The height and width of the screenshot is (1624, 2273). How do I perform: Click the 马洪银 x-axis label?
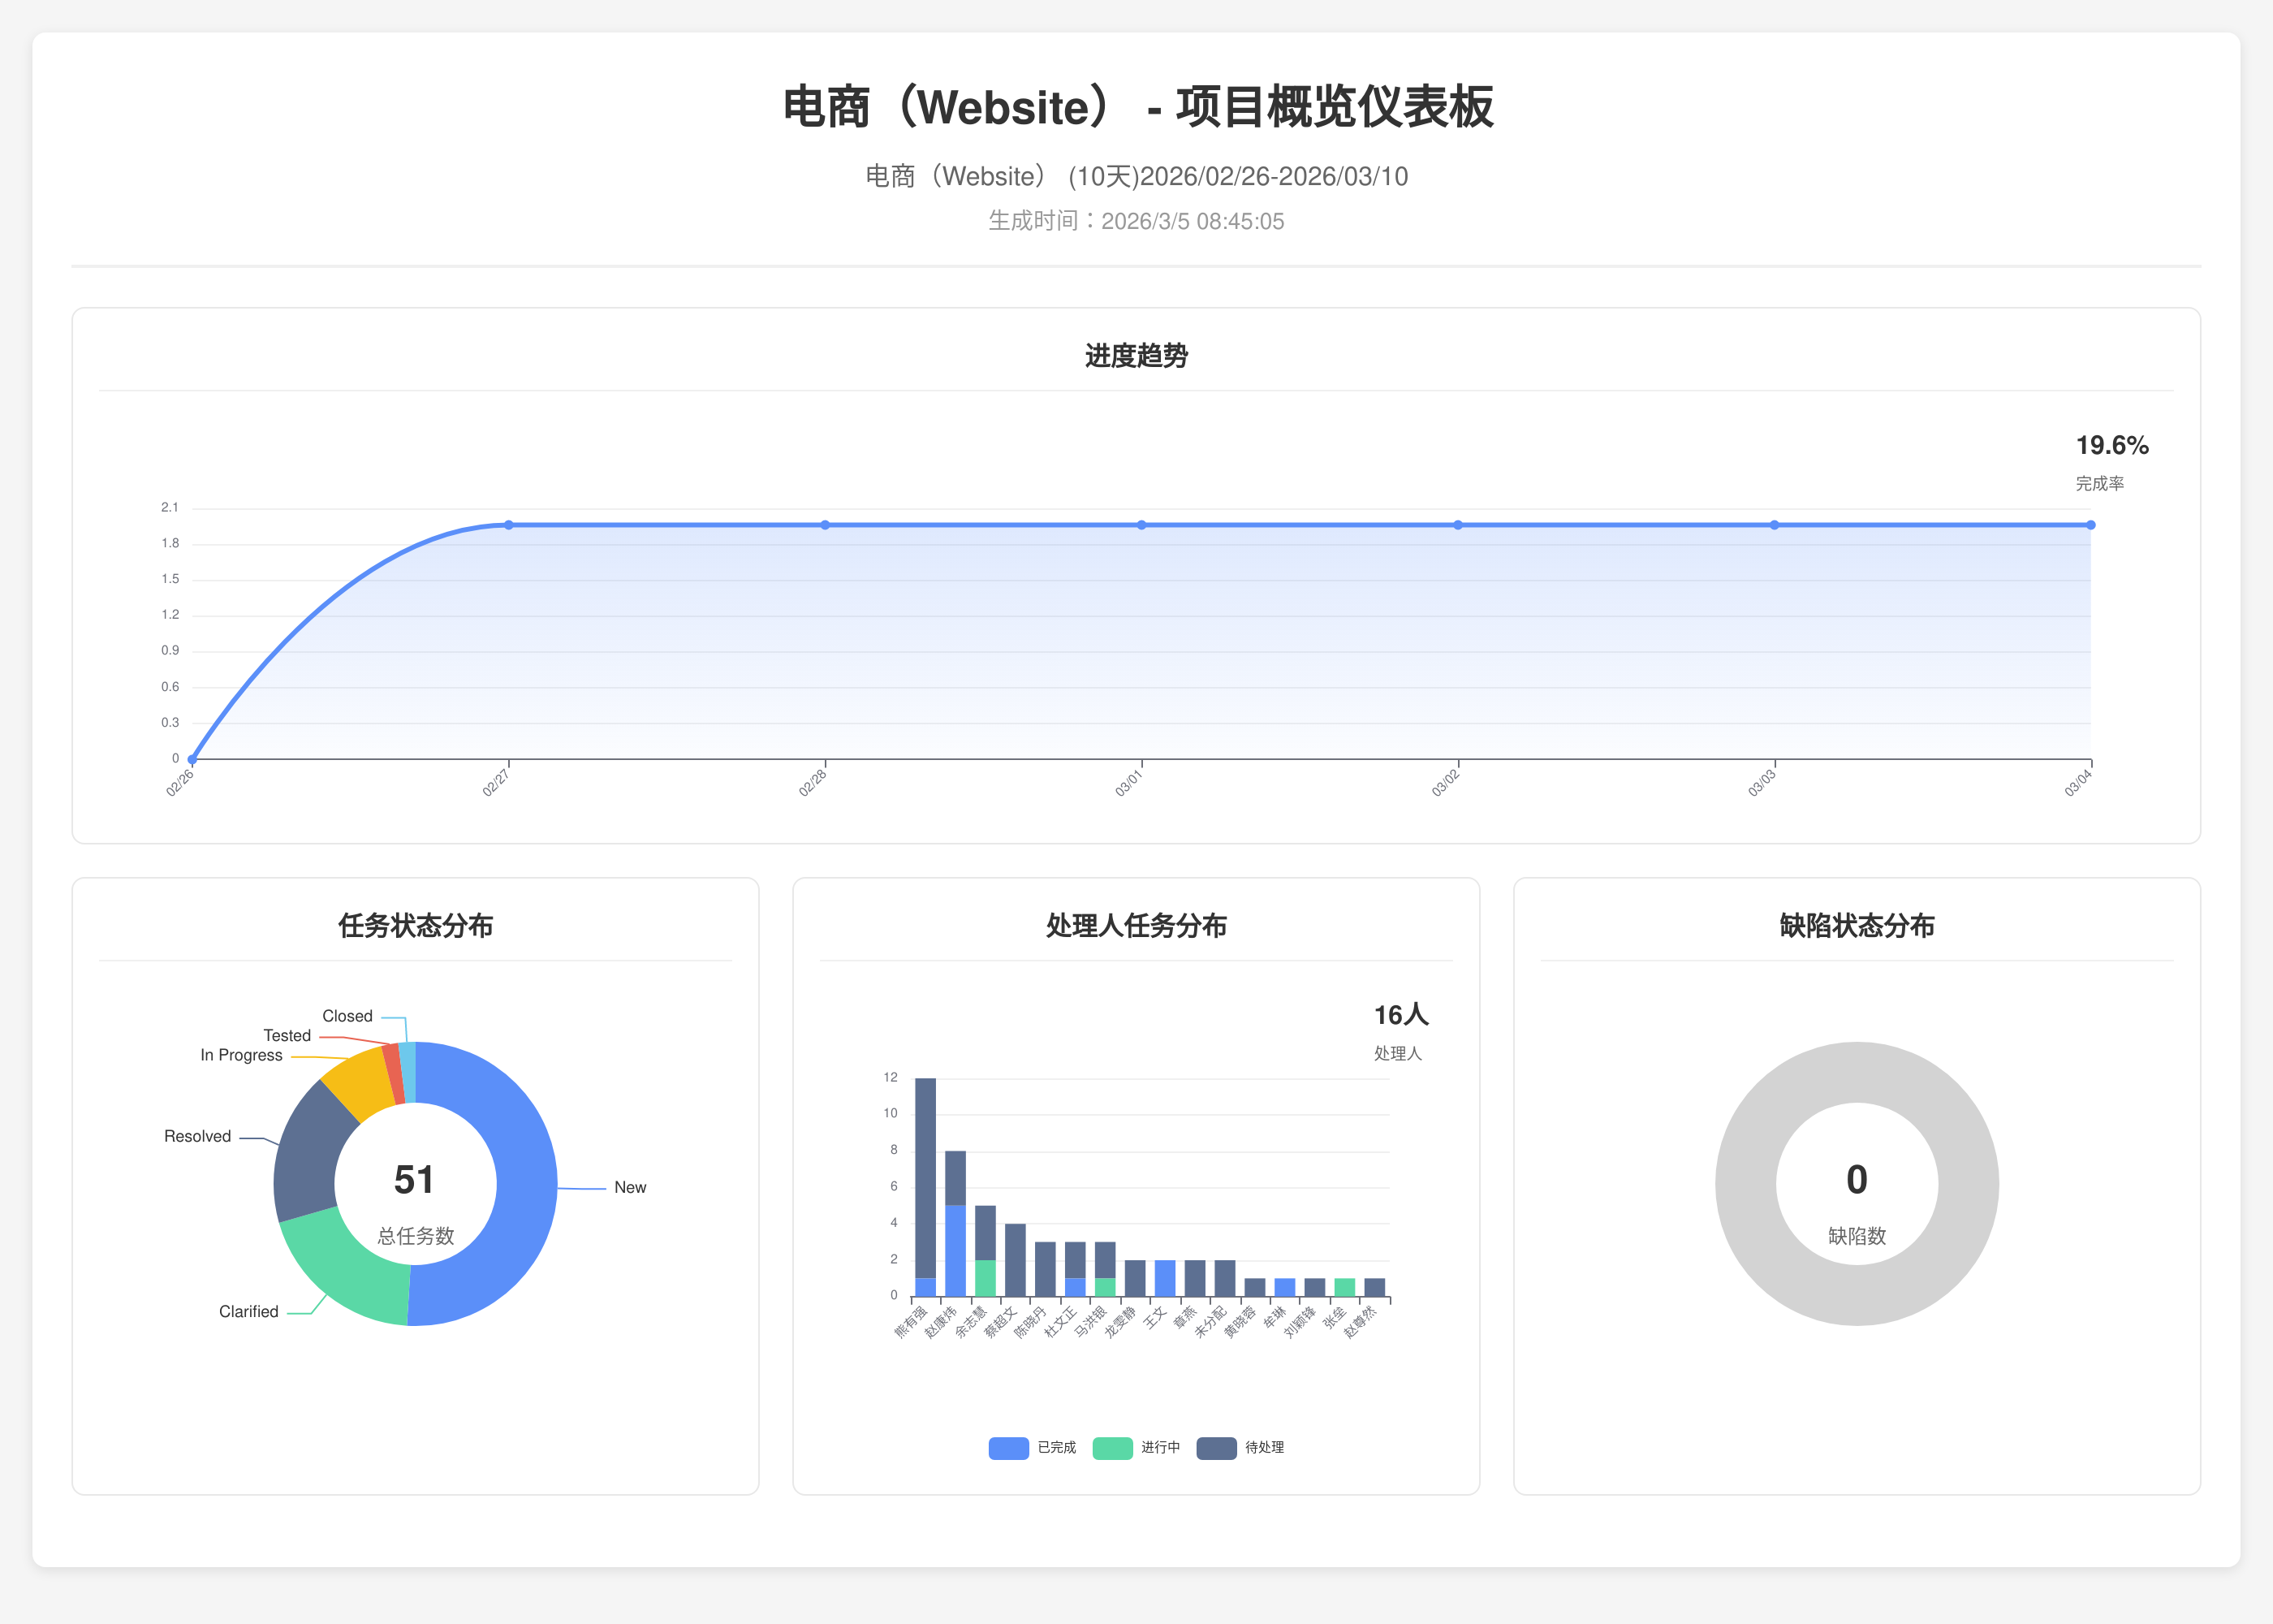click(1090, 1321)
